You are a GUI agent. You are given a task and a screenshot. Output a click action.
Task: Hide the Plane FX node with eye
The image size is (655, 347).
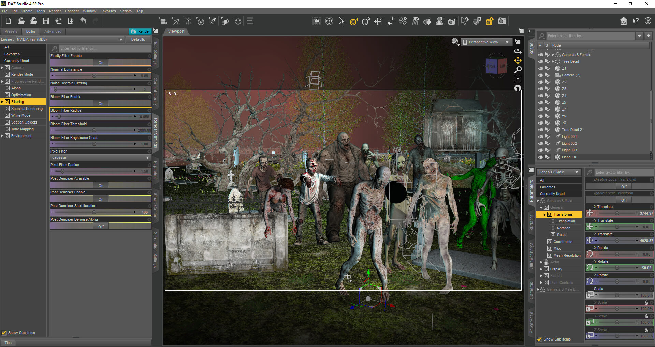tap(541, 157)
